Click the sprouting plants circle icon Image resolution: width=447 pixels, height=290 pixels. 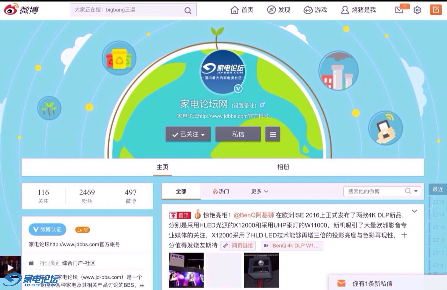pos(49,108)
